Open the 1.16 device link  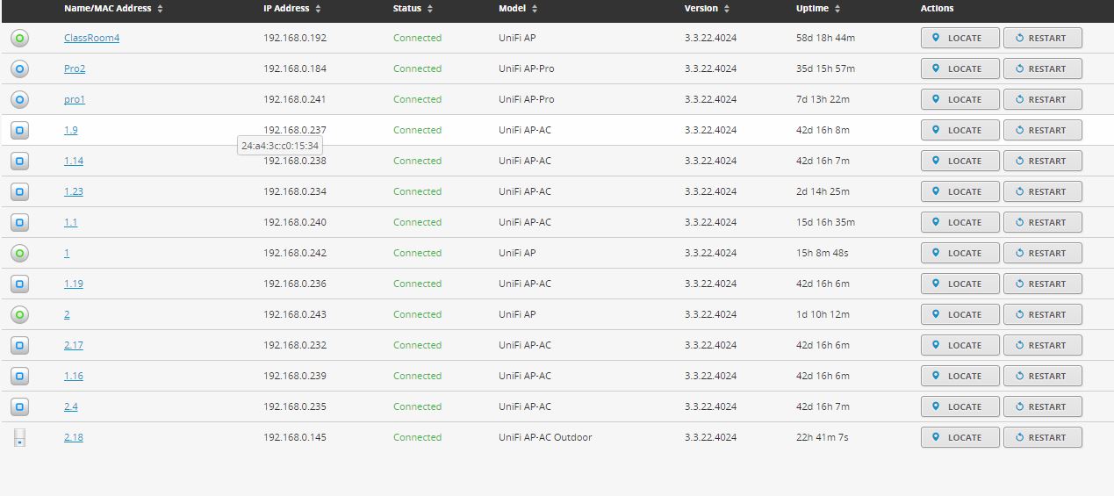(74, 377)
